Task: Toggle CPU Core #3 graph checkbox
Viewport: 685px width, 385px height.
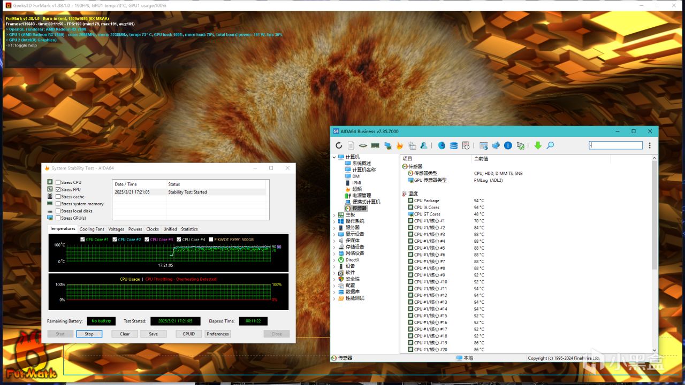Action: coord(147,240)
